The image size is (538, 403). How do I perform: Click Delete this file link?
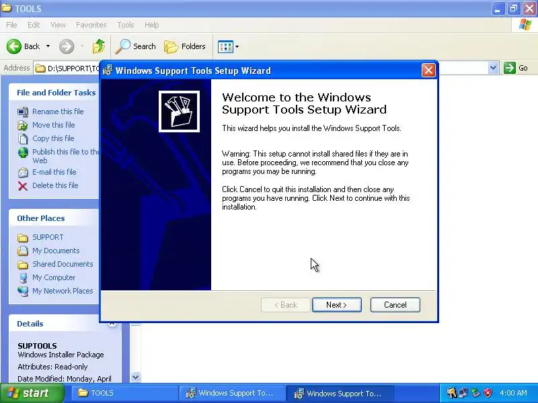(x=55, y=185)
